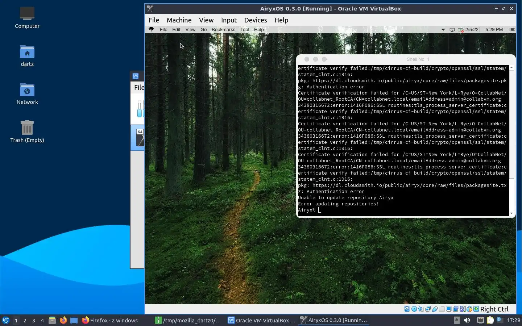Open the VirtualBox View menu
522x326 pixels.
pyautogui.click(x=206, y=20)
